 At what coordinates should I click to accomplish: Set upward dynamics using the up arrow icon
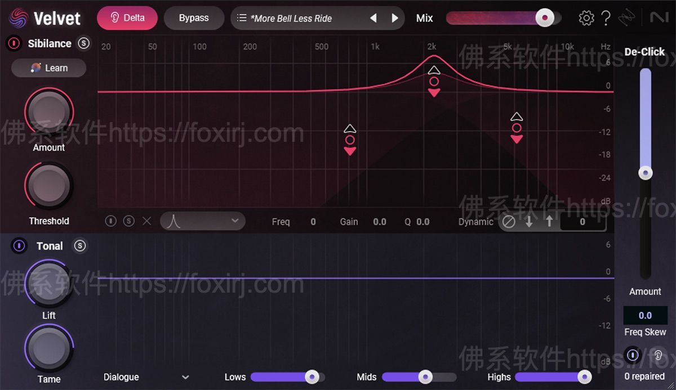coord(549,222)
